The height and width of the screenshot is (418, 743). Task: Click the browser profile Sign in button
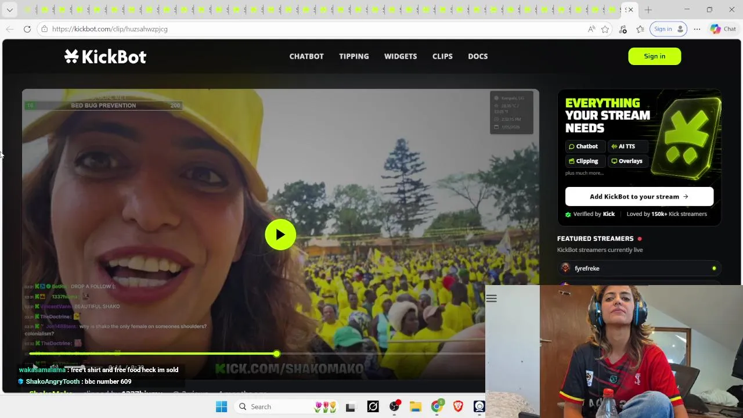coord(669,29)
